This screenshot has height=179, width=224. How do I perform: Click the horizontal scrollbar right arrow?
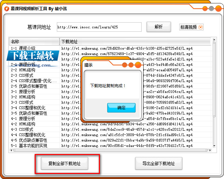[x=210, y=150]
